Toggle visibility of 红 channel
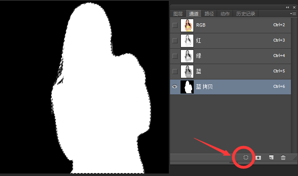The height and width of the screenshot is (176, 298). [x=175, y=41]
